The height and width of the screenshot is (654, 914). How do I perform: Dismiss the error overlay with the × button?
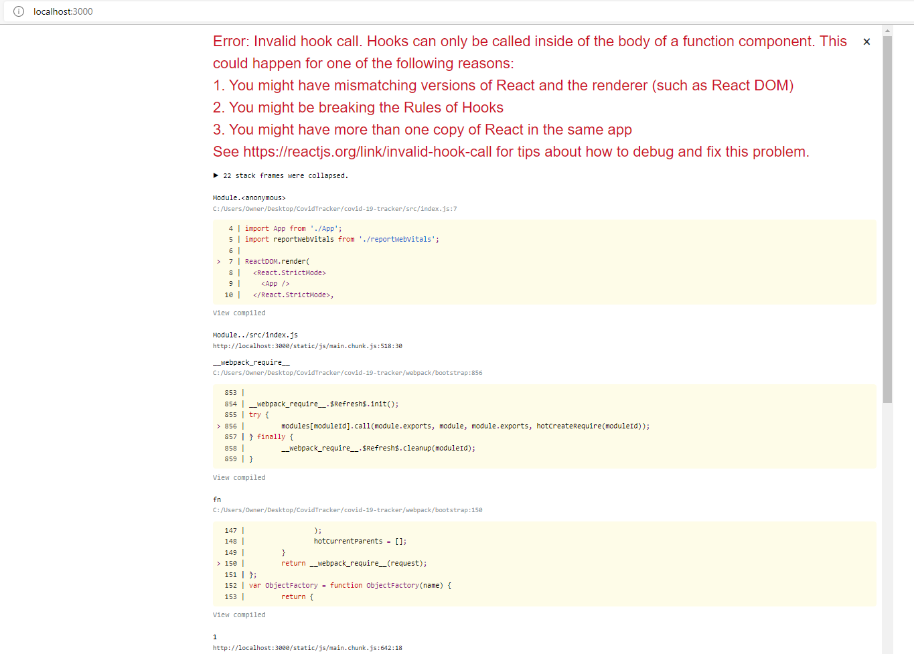866,41
